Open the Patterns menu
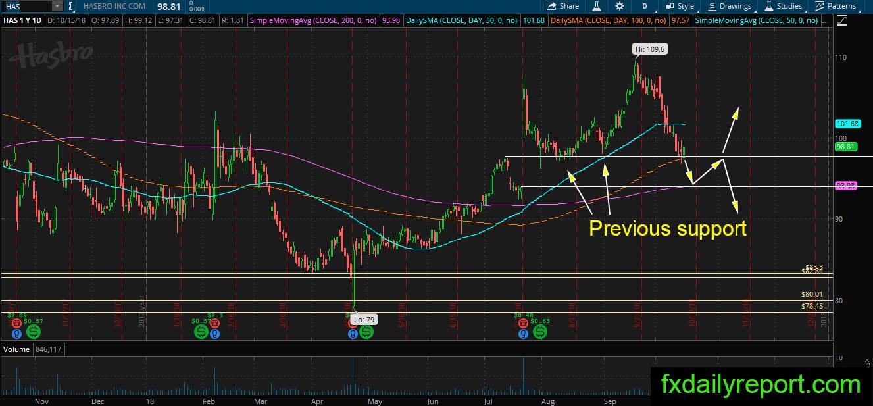This screenshot has width=873, height=406. 836,6
